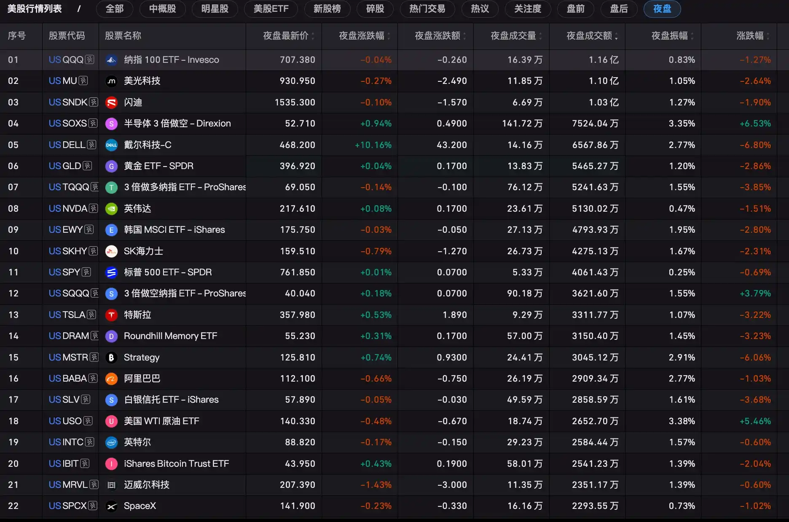The width and height of the screenshot is (789, 522).
Task: Click the TQQQ green T logo icon
Action: tap(111, 187)
